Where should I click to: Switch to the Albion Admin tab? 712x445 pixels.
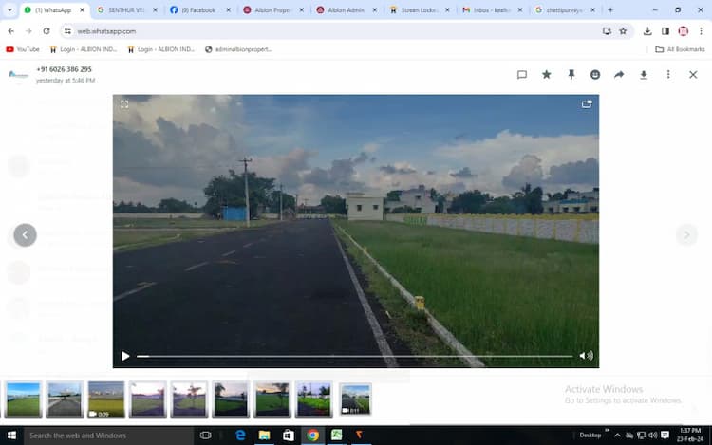(346, 10)
